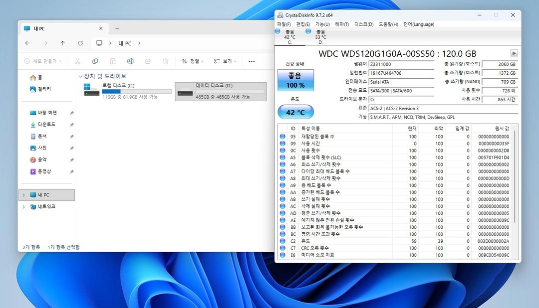Image resolution: width=539 pixels, height=308 pixels.
Task: Open 갤러리 in the navigation pane
Action: [x=40, y=89]
